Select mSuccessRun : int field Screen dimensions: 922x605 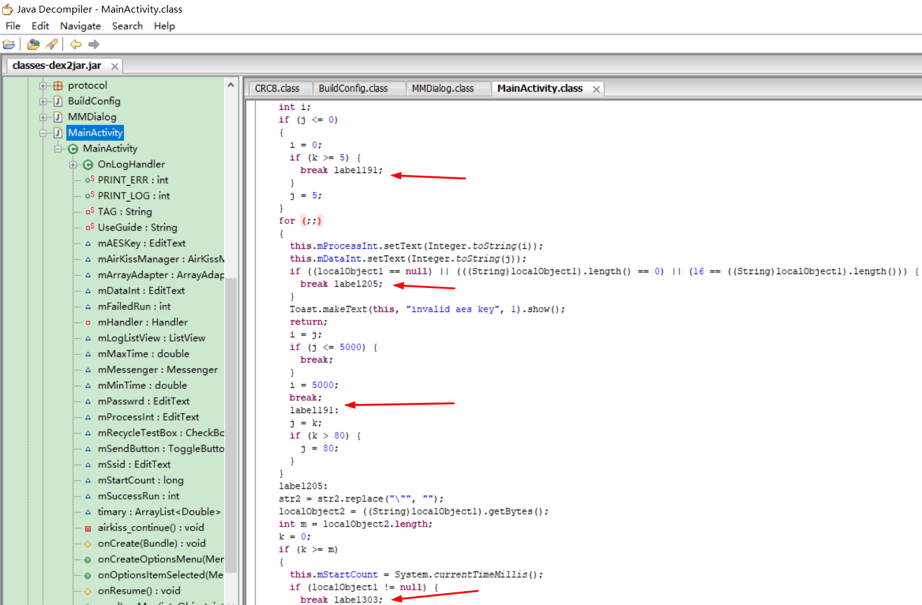(x=138, y=496)
